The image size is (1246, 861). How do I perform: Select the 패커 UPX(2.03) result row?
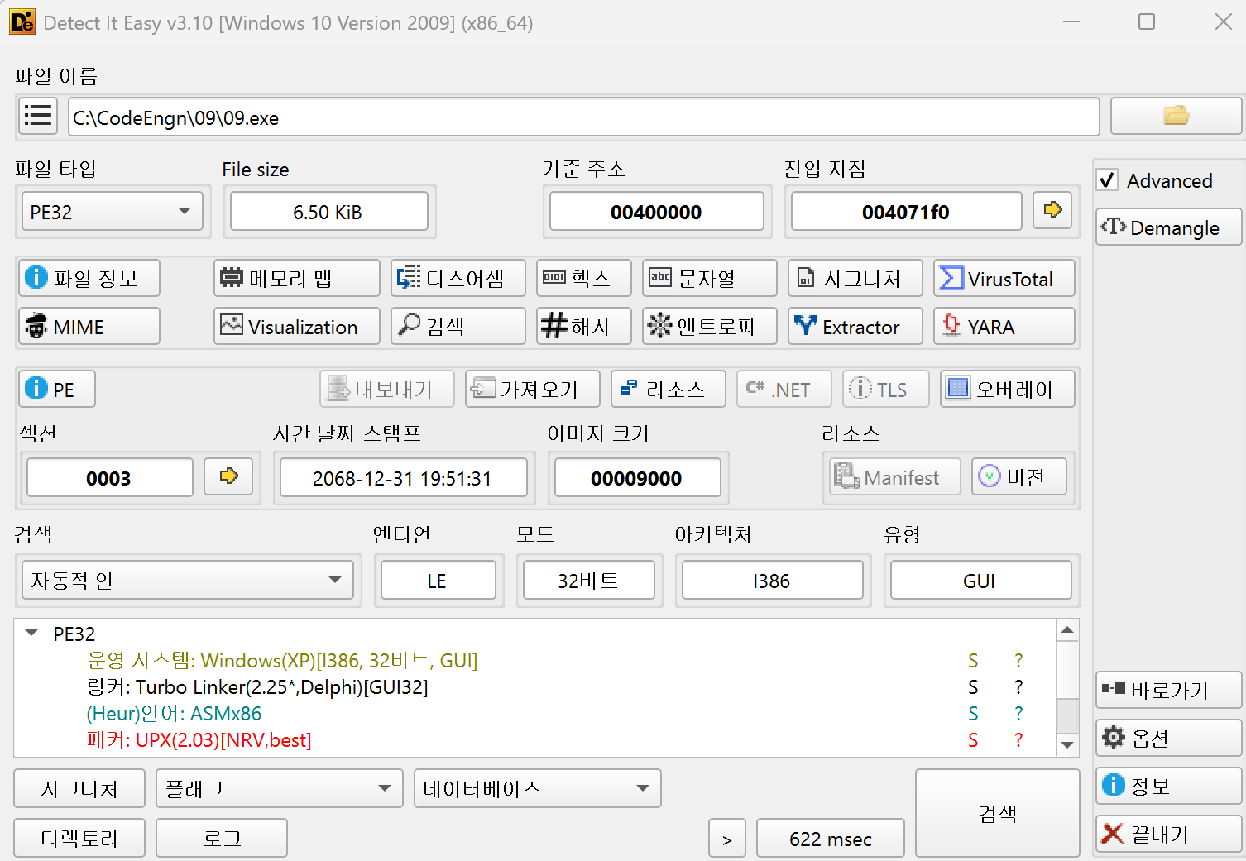535,739
